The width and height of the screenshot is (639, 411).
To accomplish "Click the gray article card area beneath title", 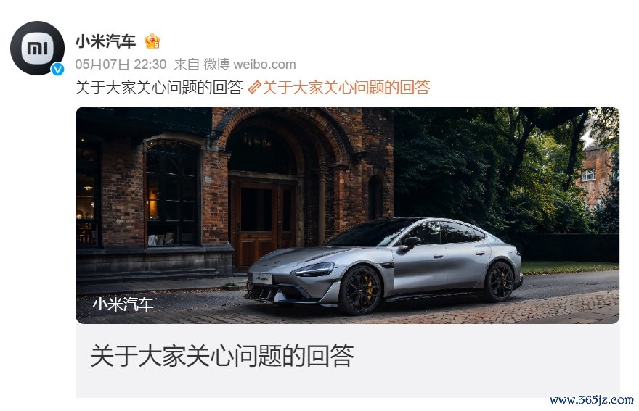I will point(347,383).
